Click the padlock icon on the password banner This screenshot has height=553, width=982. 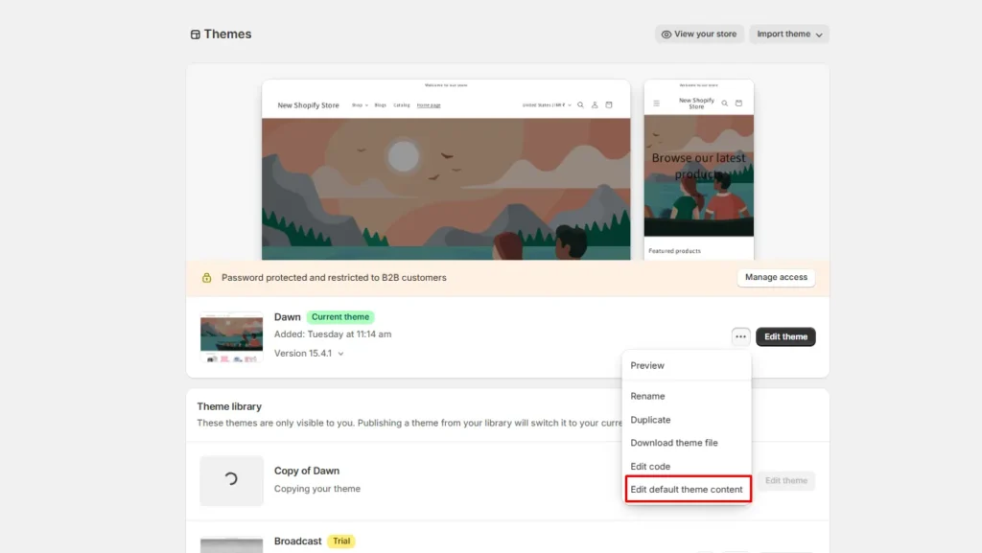click(x=208, y=277)
